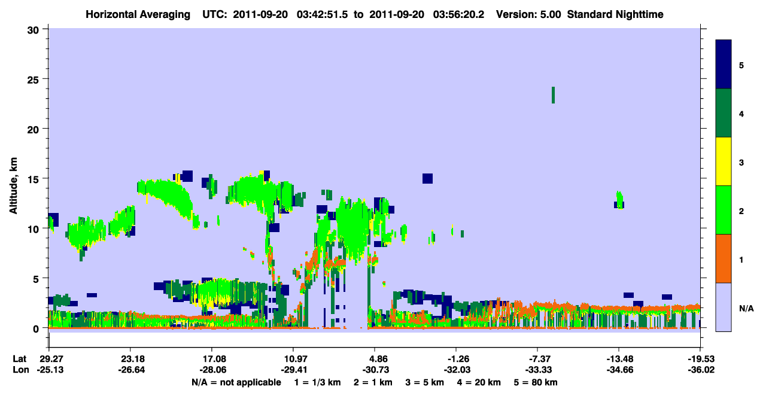This screenshot has width=778, height=399.
Task: Click the longitude value '-34.66'
Action: point(619,370)
